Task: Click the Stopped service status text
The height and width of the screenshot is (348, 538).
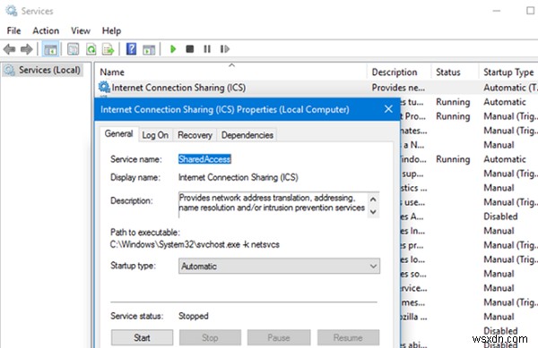Action: point(193,316)
